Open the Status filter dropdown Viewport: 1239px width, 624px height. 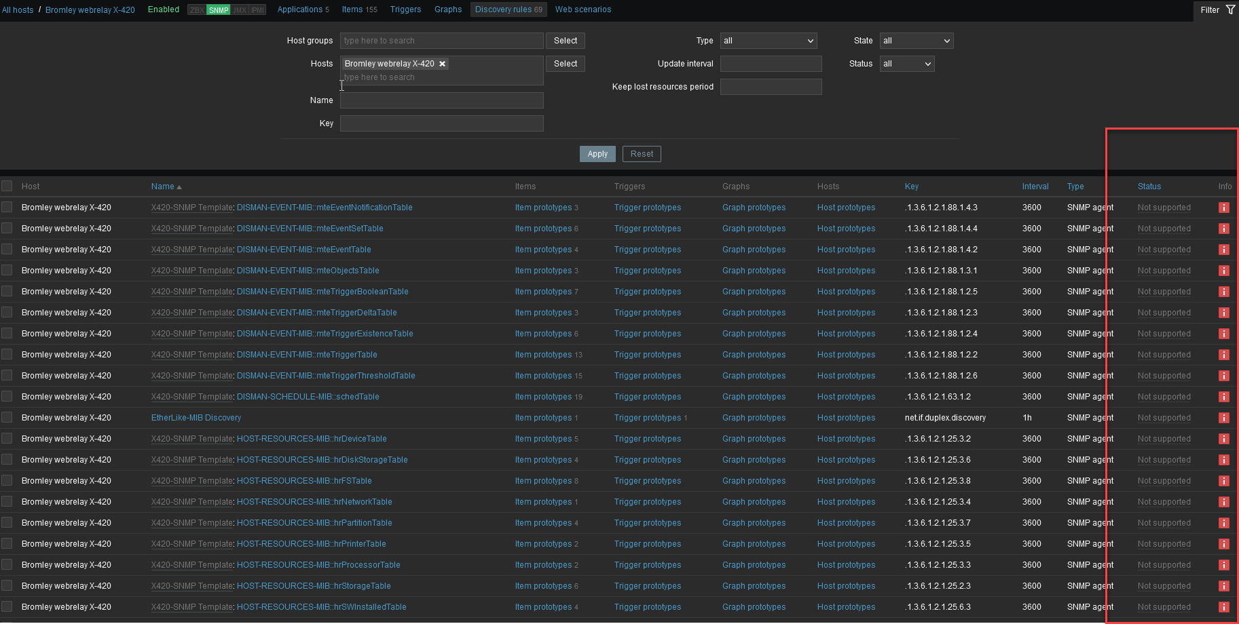point(907,64)
